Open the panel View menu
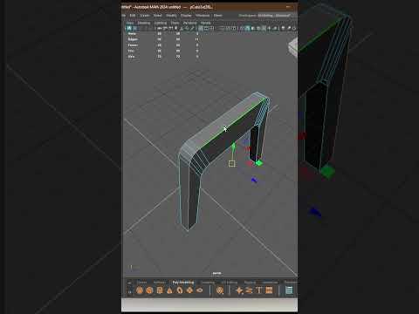The width and height of the screenshot is (419, 314). (x=130, y=23)
